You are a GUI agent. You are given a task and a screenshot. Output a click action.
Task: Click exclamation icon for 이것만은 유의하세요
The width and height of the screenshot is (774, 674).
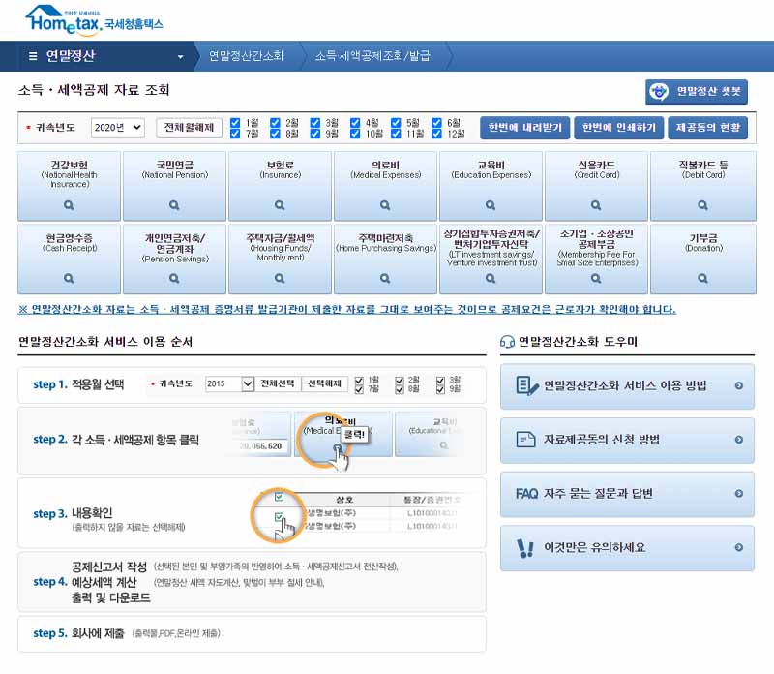pos(524,548)
